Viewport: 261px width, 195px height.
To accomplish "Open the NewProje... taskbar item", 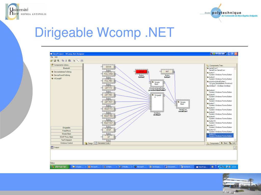I will pyautogui.click(x=202, y=167).
